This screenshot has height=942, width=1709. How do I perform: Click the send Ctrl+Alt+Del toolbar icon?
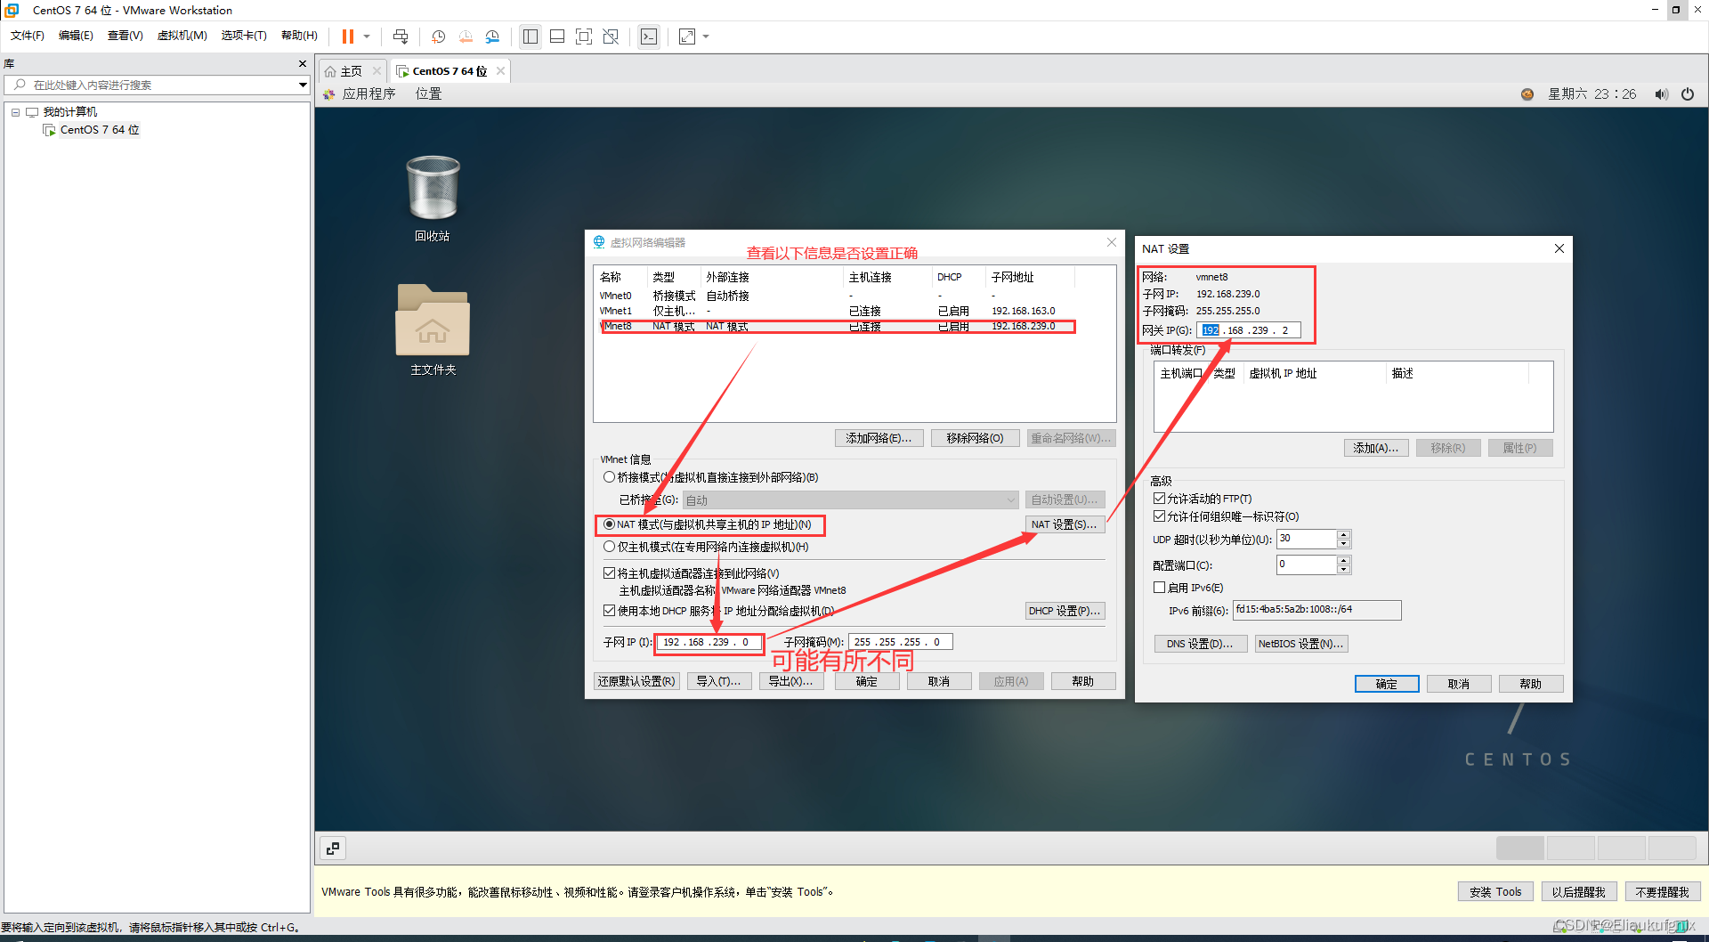401,37
